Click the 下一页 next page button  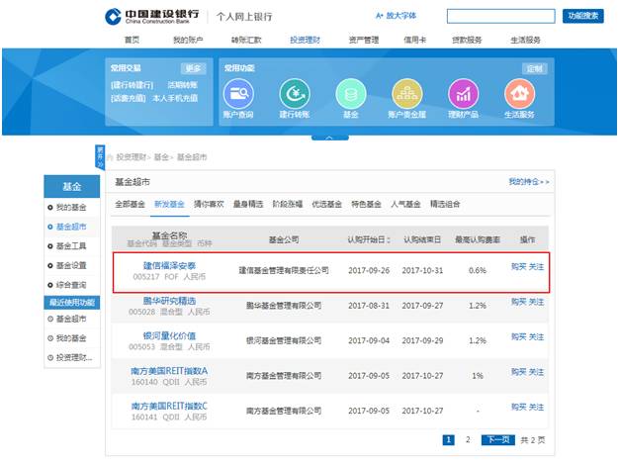click(497, 439)
